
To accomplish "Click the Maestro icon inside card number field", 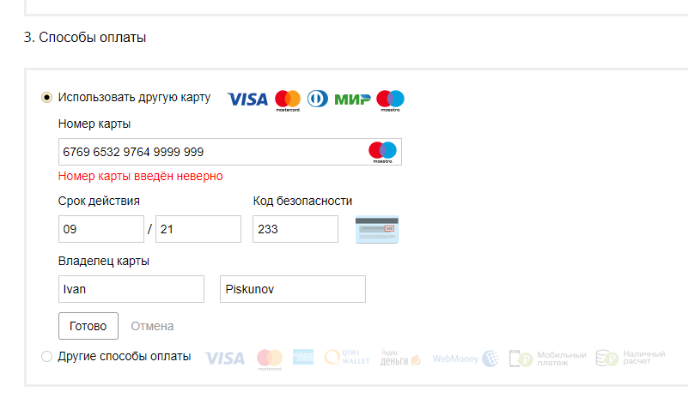I will tap(382, 152).
